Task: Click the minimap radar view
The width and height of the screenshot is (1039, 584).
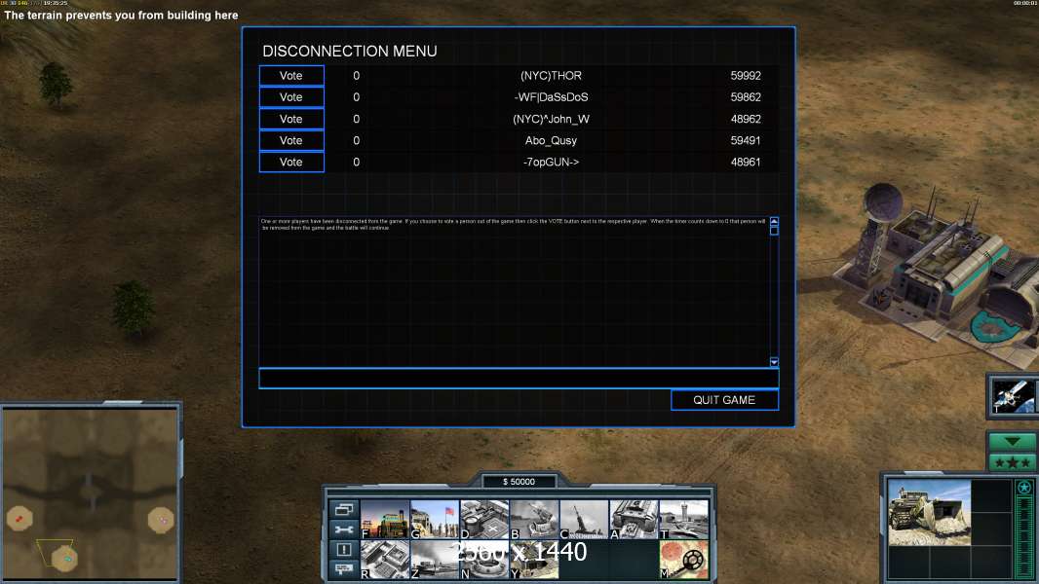Action: pos(90,493)
